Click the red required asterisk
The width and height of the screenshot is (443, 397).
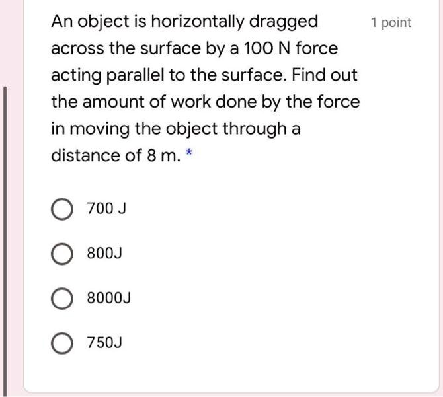coord(190,155)
